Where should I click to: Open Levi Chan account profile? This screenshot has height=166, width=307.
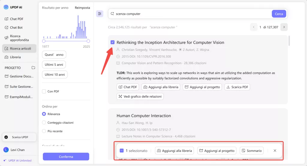(x=14, y=150)
